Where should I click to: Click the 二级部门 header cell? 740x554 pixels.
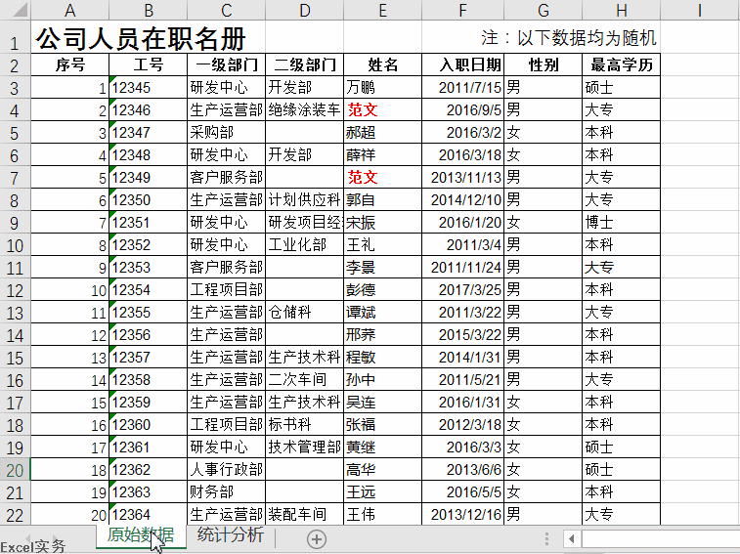305,65
